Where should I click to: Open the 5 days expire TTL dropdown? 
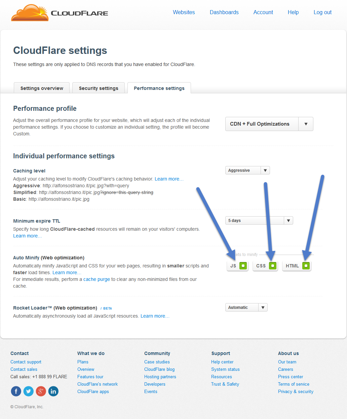click(259, 221)
